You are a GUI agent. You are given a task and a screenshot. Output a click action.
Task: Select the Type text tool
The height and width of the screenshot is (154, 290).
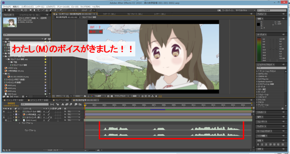click(38, 10)
